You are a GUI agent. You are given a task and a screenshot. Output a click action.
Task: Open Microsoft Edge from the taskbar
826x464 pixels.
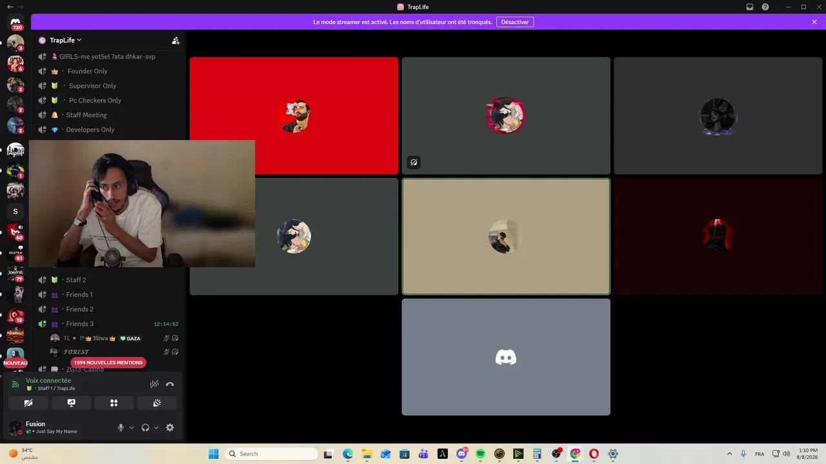[x=348, y=454]
